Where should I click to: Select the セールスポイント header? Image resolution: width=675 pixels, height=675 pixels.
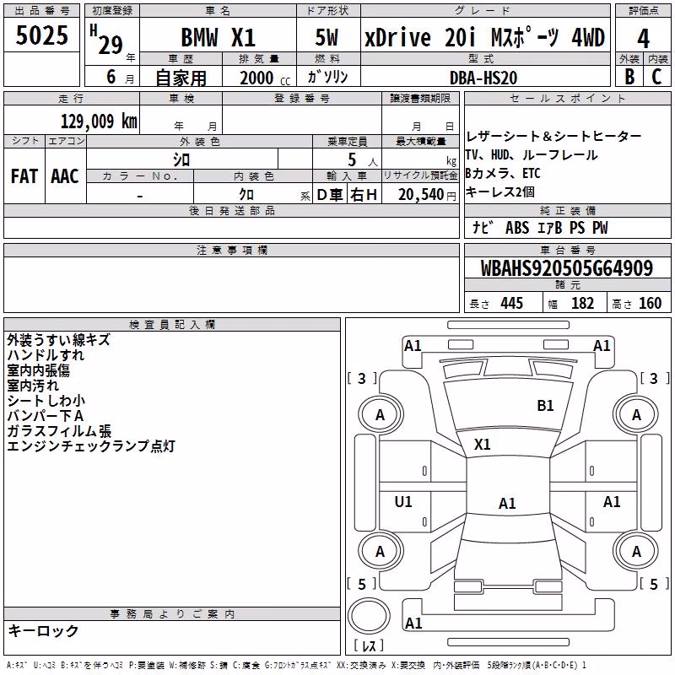(567, 99)
